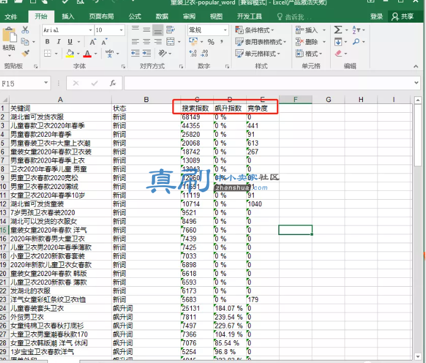Open 套用表格格式 table format menu
This screenshot has width=426, height=363.
click(x=261, y=42)
